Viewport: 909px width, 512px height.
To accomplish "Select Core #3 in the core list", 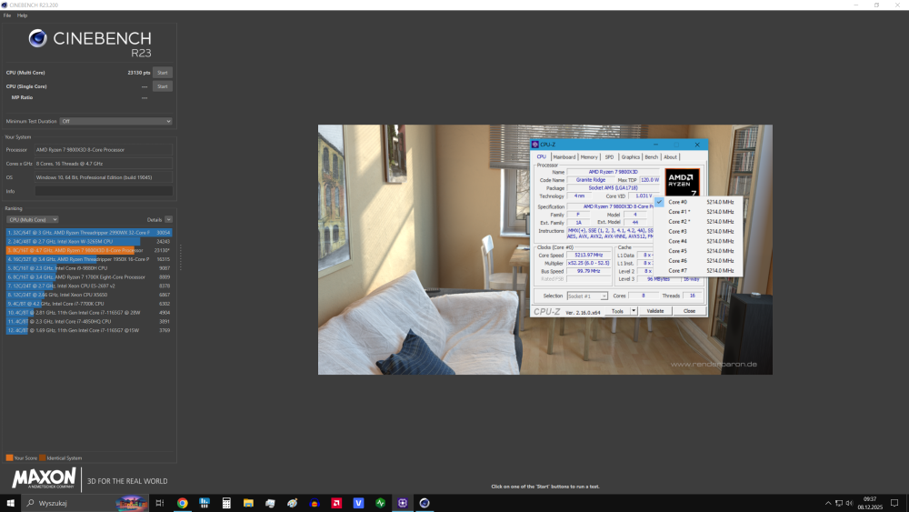I will coord(678,231).
